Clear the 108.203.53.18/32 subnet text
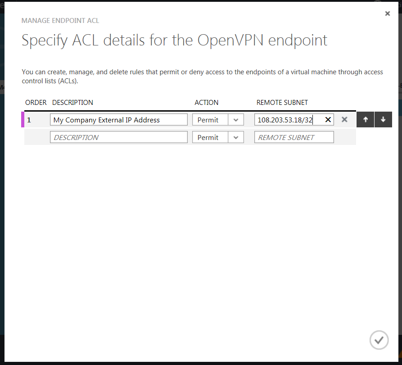This screenshot has width=402, height=365. pyautogui.click(x=328, y=120)
